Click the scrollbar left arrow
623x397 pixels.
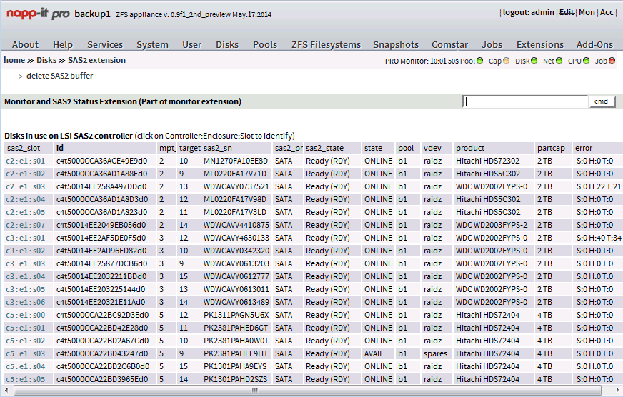coord(6,390)
